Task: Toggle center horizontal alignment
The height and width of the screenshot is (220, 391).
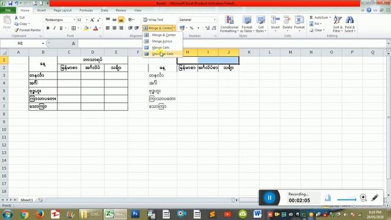Action: click(x=114, y=28)
